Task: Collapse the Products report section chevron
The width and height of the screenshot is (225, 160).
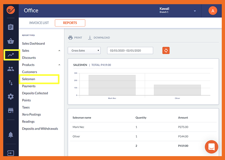Action: coord(59,65)
